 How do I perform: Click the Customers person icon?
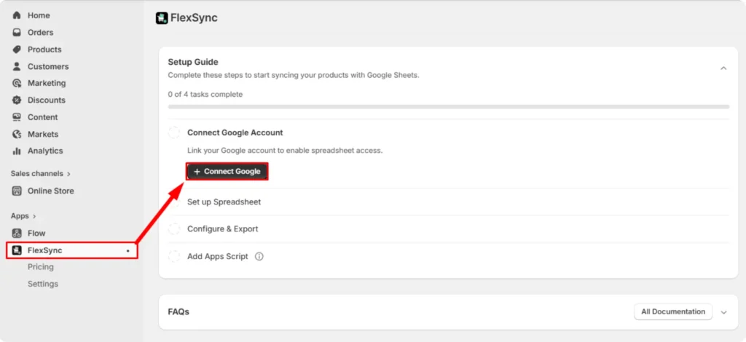(17, 66)
